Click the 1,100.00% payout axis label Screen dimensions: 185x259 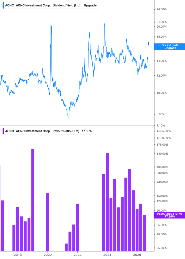(164, 138)
